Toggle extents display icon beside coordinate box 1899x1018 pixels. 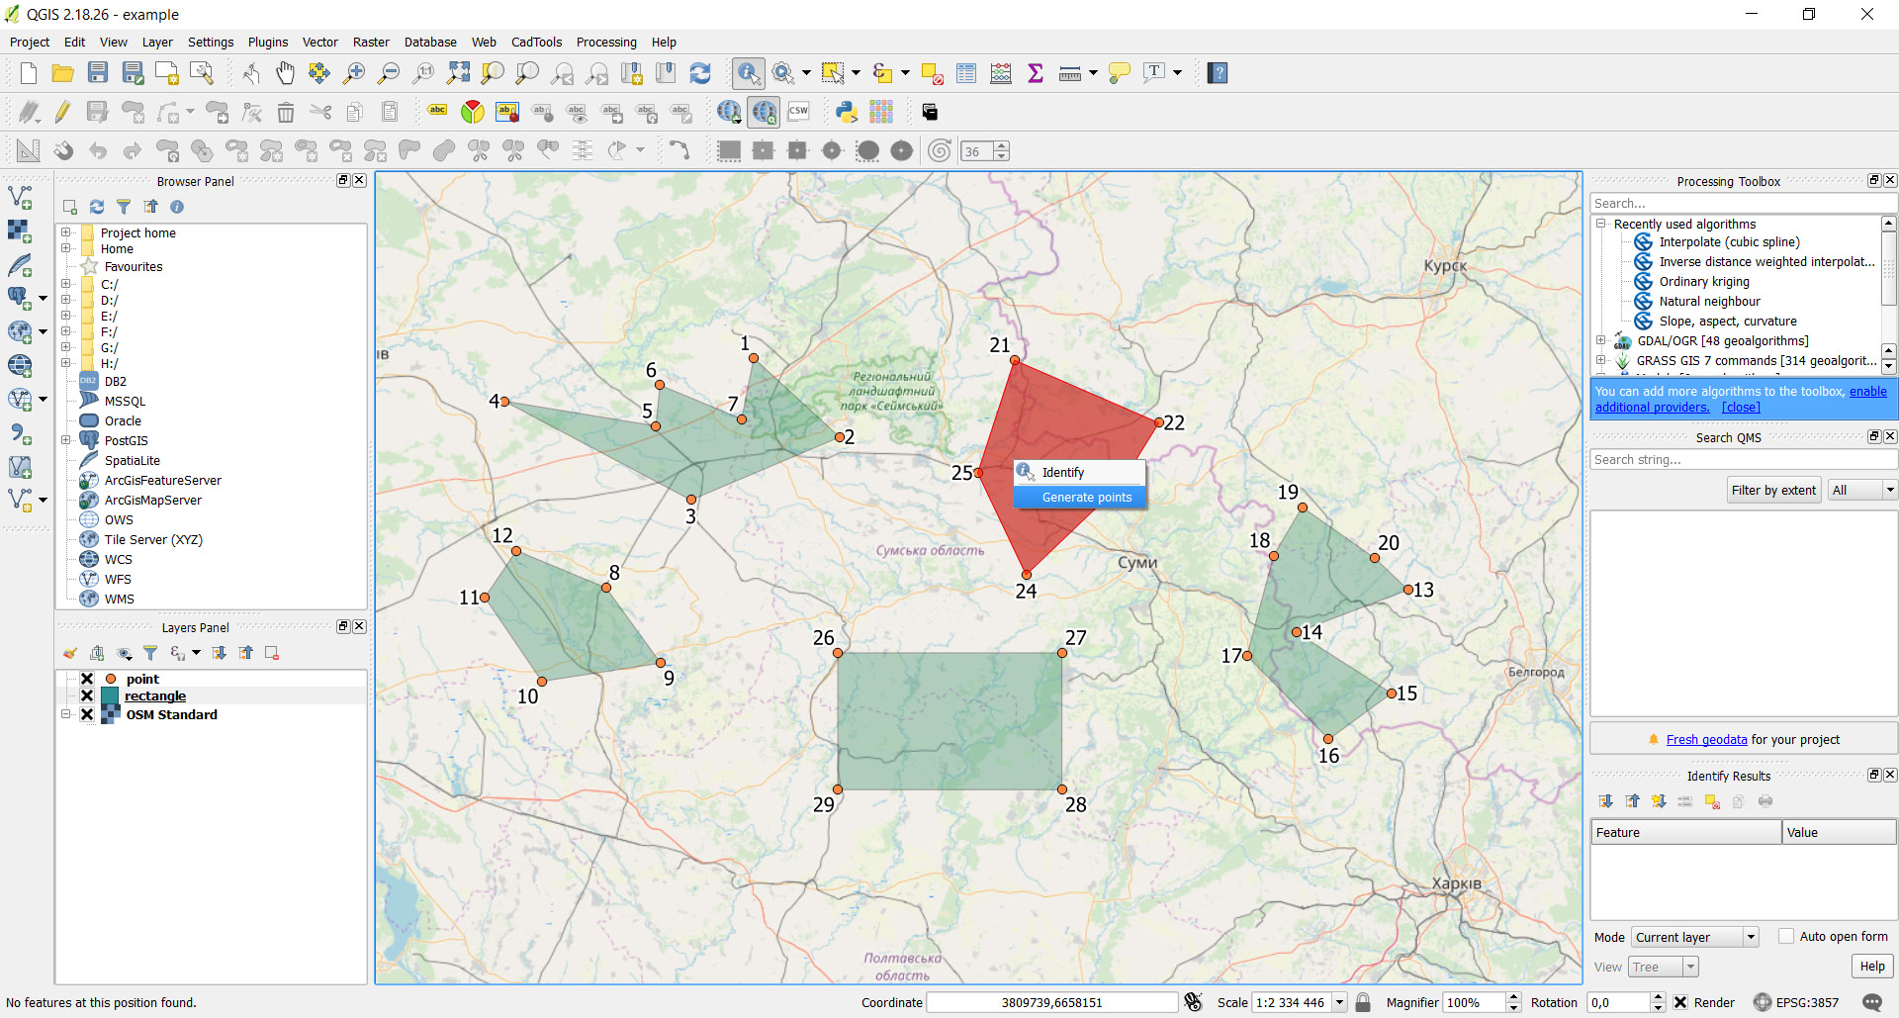(x=1194, y=1002)
